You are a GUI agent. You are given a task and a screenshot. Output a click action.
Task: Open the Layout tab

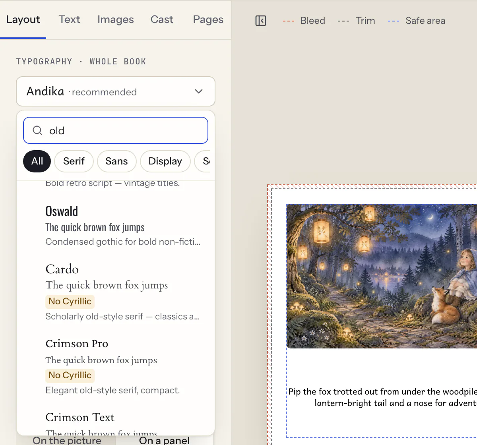click(23, 19)
